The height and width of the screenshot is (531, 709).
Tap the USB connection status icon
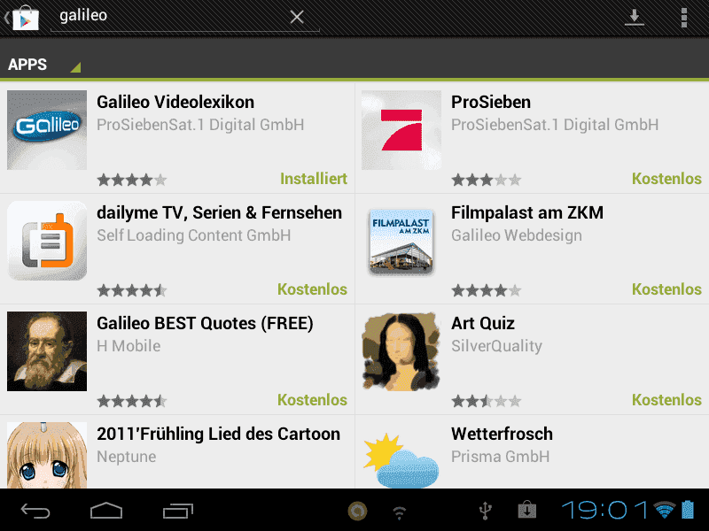pos(485,511)
